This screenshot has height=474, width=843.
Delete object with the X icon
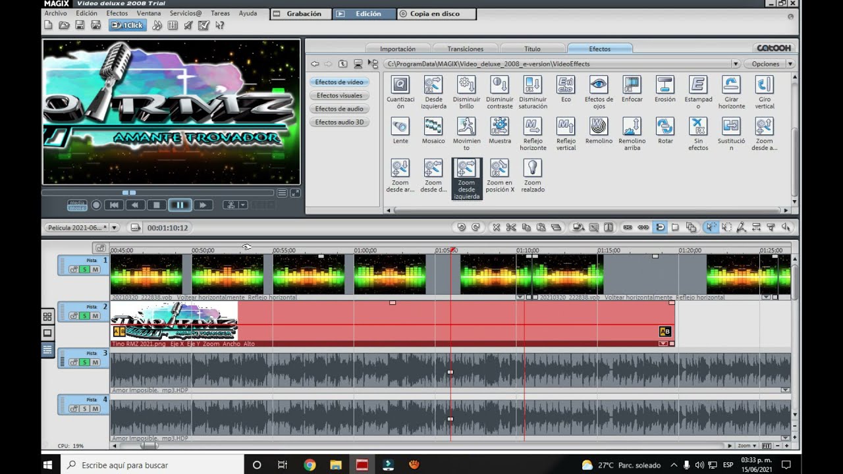[497, 227]
